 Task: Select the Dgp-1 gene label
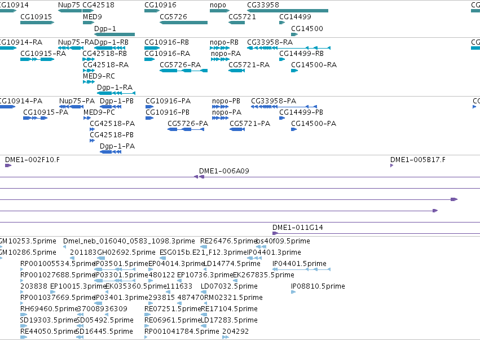click(x=105, y=29)
